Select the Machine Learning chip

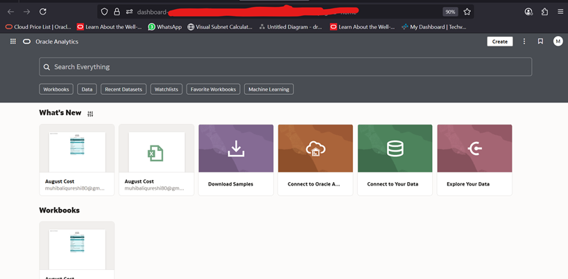269,89
